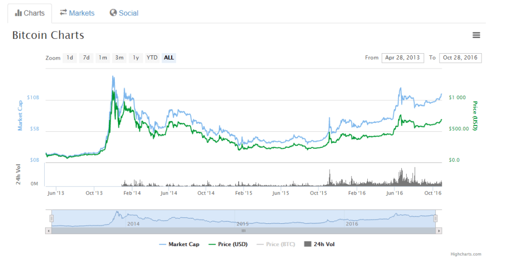505x260 pixels.
Task: Toggle the 24h Vol series in legend
Action: tap(319, 244)
